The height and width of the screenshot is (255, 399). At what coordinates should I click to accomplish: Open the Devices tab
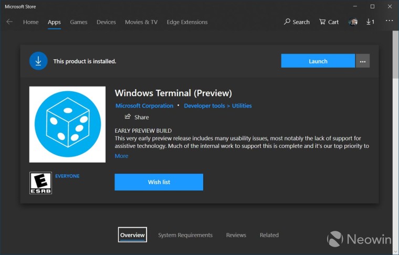click(106, 22)
